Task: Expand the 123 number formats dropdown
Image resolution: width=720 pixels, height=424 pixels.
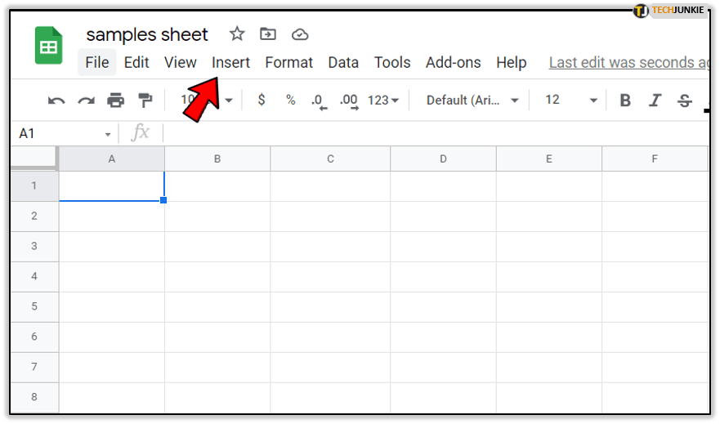Action: pyautogui.click(x=383, y=100)
